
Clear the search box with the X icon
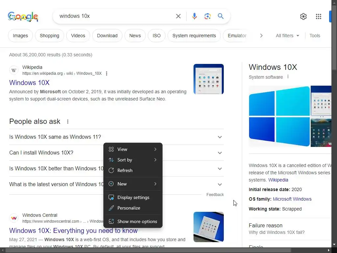coord(178,16)
